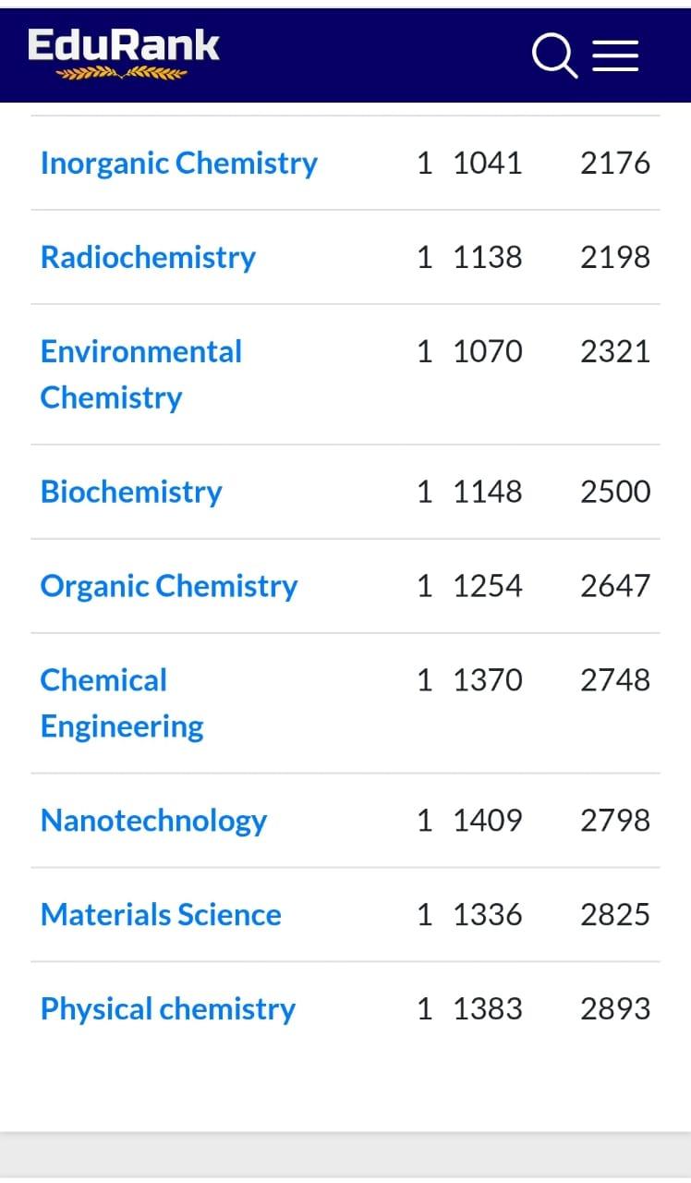Click the EduRank logo
This screenshot has height=1183, width=691.
pos(124,52)
